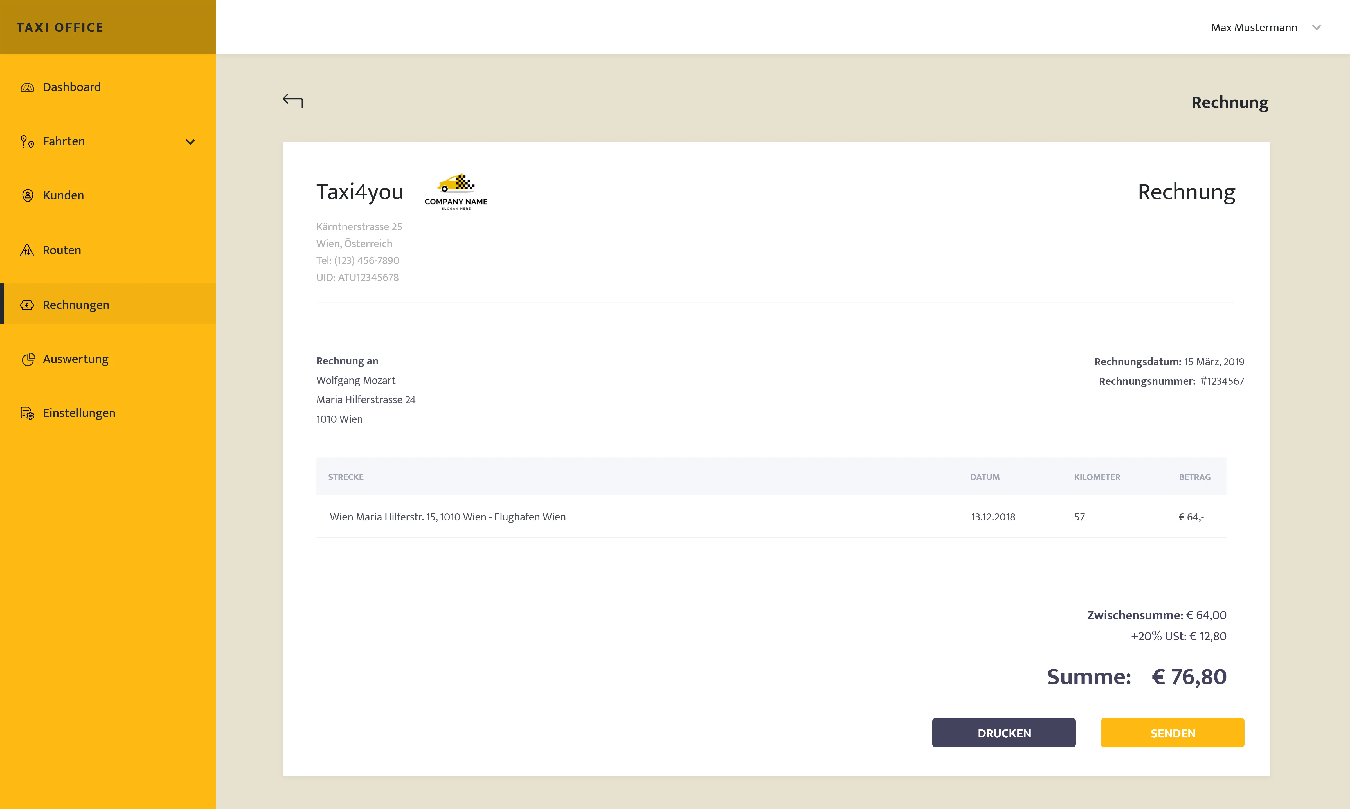Click the taxi company logo image
The width and height of the screenshot is (1350, 809).
coord(456,192)
